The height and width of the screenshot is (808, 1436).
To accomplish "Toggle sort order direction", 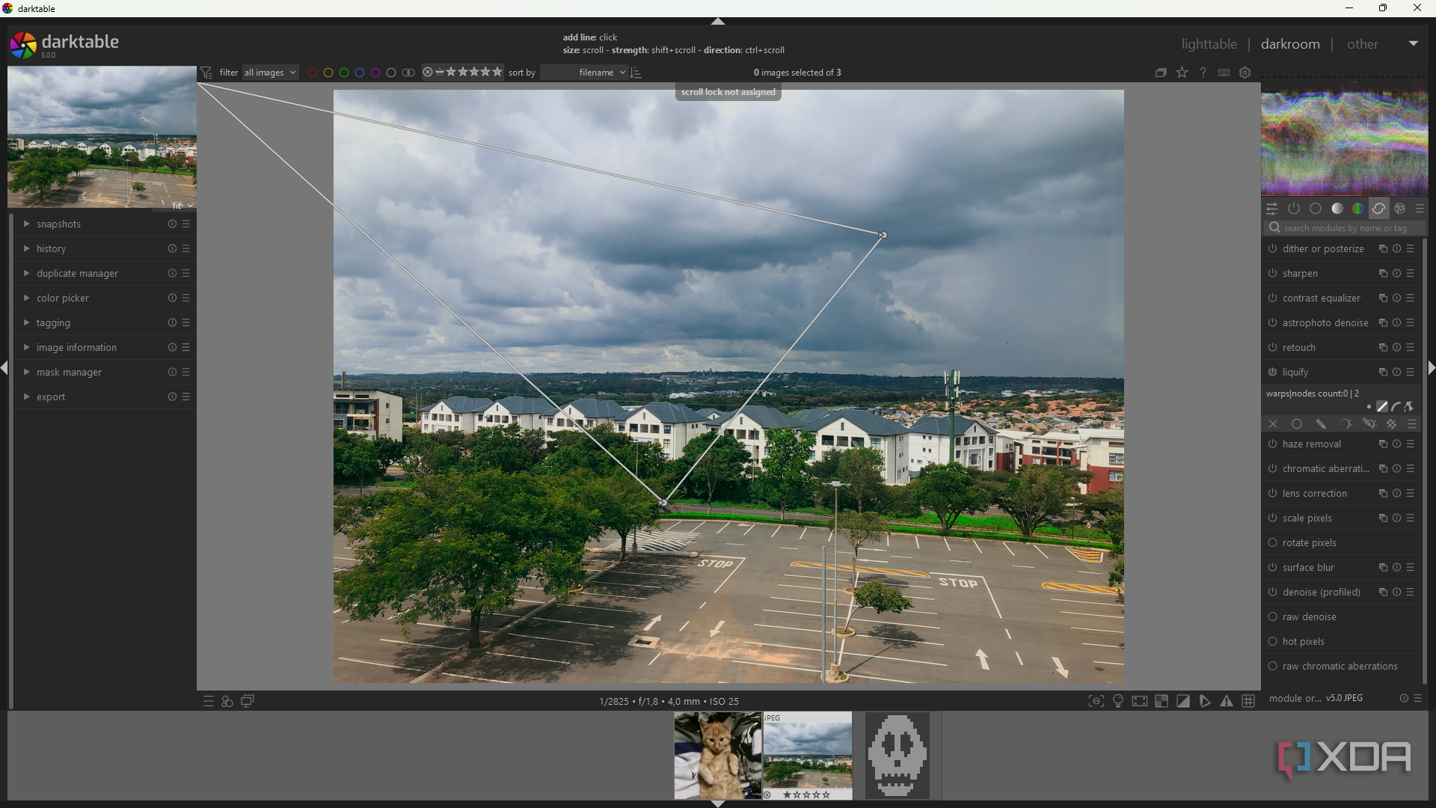I will [636, 73].
